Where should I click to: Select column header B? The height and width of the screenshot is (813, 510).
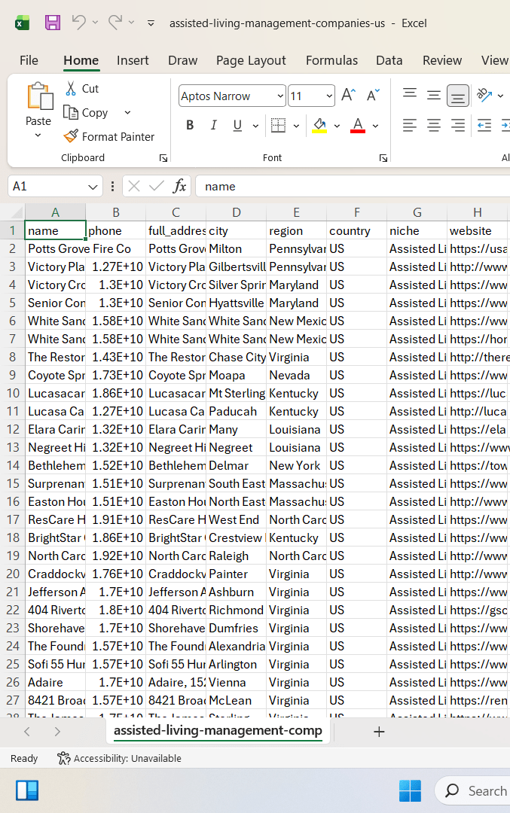[x=116, y=212]
